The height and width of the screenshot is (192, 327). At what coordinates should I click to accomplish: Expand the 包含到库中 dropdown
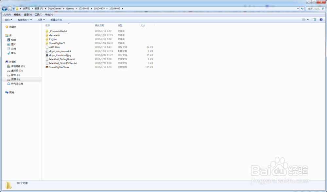(25, 20)
